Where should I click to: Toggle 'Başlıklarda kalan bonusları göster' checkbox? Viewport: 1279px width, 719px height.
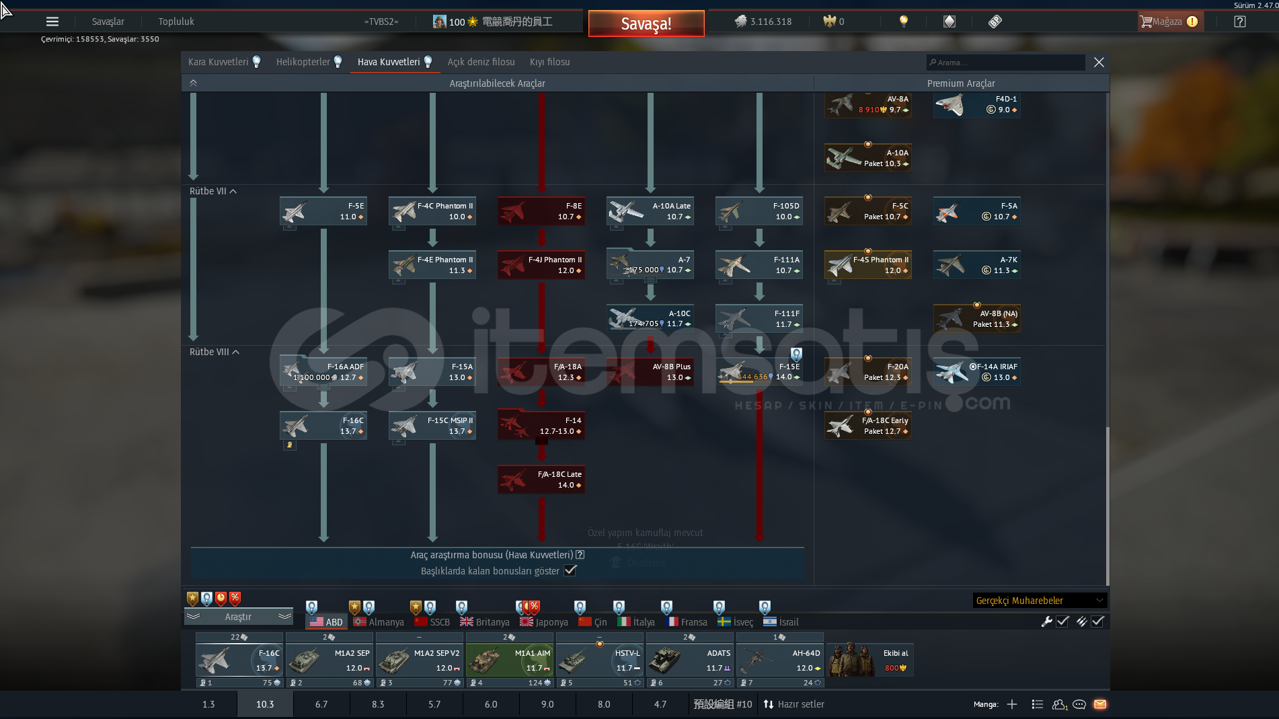(570, 570)
